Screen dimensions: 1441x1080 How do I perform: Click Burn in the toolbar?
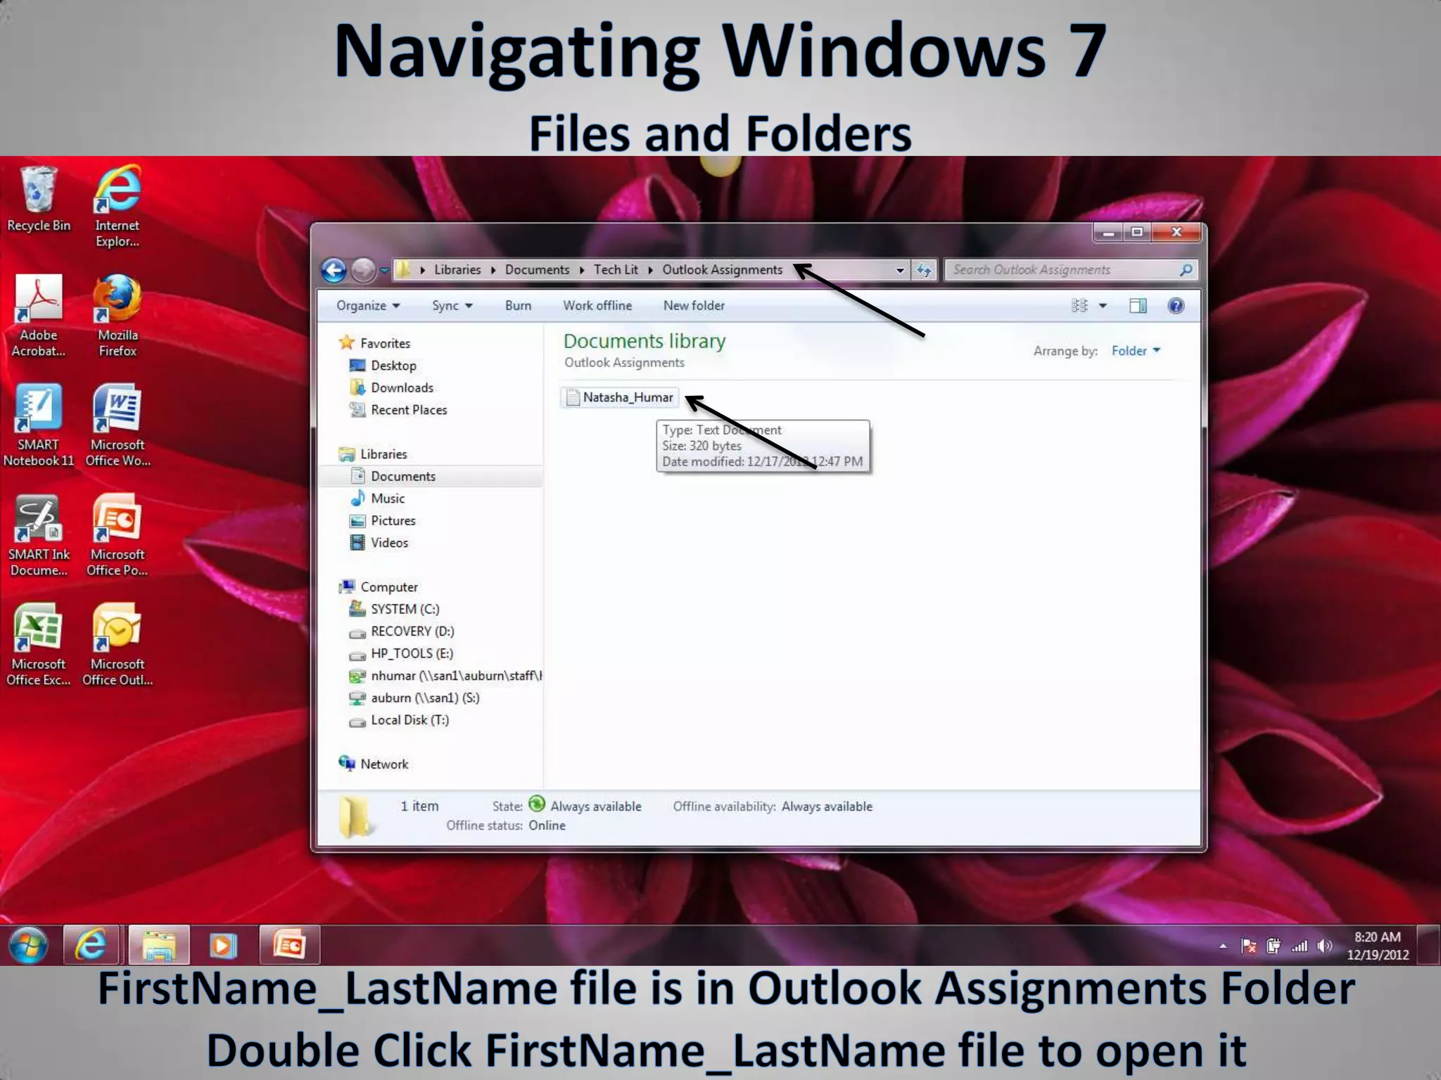518,306
